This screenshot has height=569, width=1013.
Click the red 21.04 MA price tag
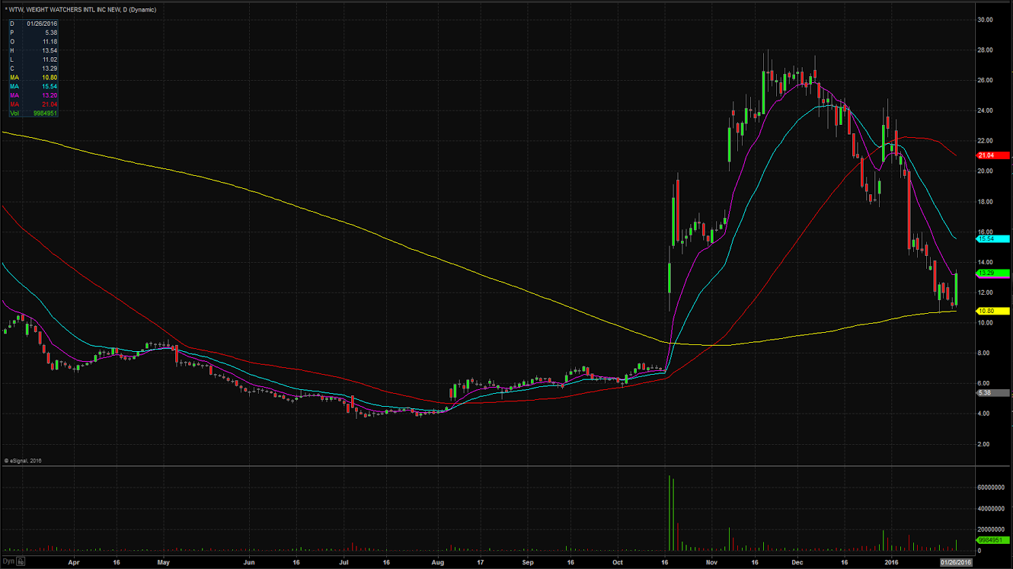(992, 155)
